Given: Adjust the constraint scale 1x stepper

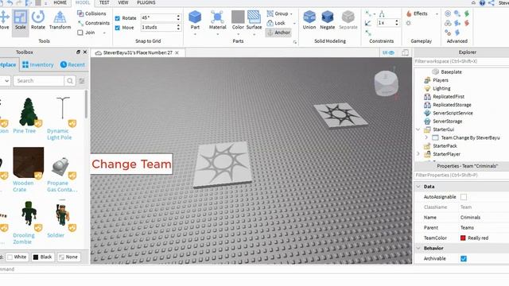Looking at the screenshot, I should coord(396,23).
